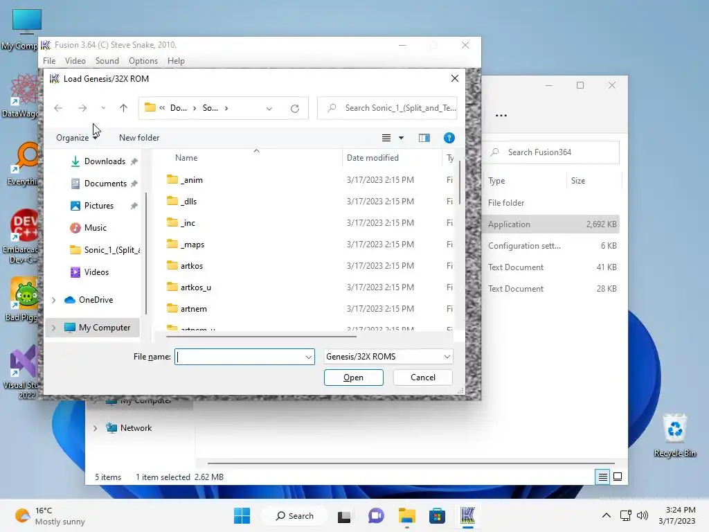Expand the My Computer tree node in dialog

click(x=54, y=328)
